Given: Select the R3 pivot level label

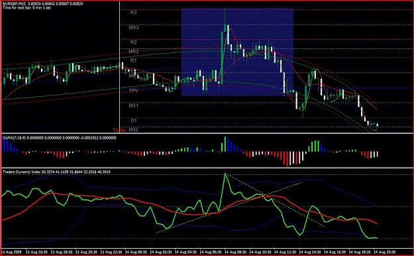Looking at the screenshot, I should (x=133, y=12).
